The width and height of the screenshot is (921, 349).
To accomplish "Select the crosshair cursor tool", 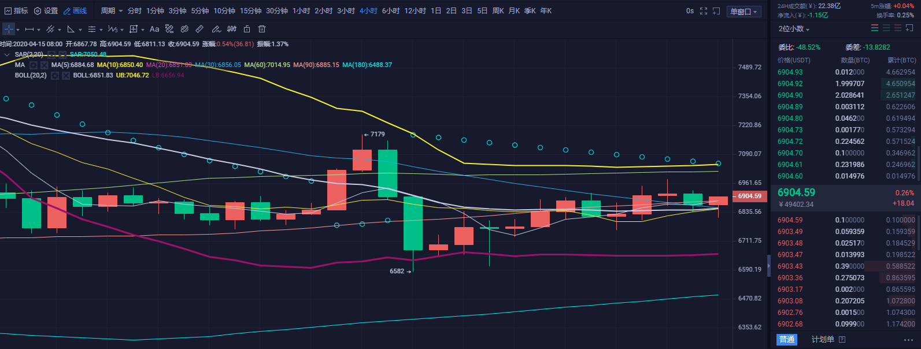I will pos(9,29).
